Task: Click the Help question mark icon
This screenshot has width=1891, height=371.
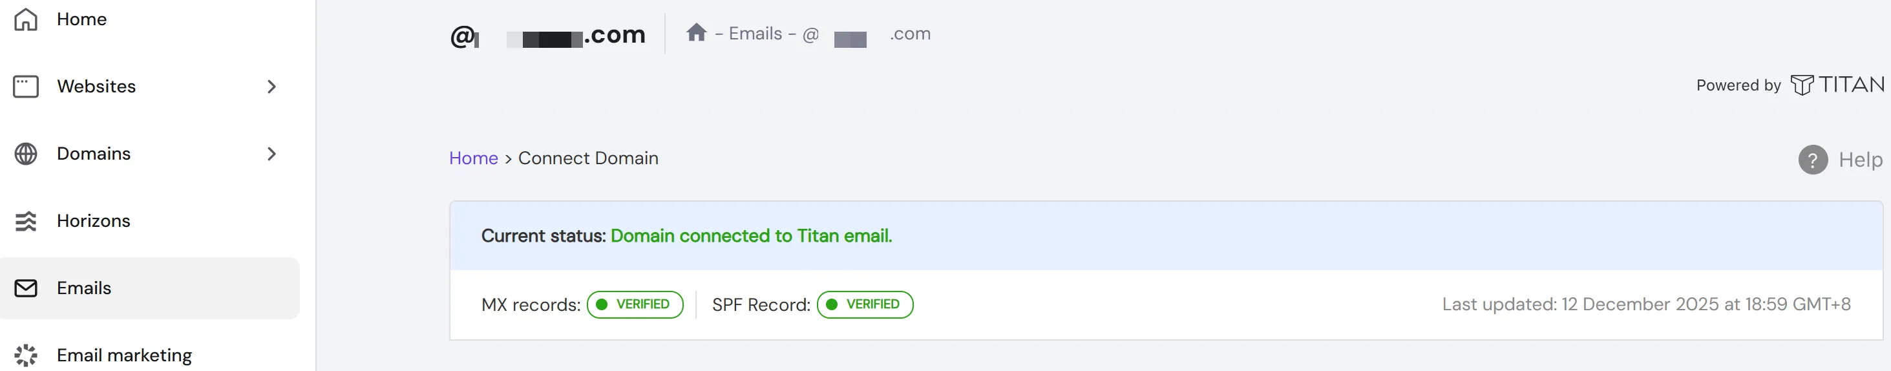Action: click(1812, 160)
